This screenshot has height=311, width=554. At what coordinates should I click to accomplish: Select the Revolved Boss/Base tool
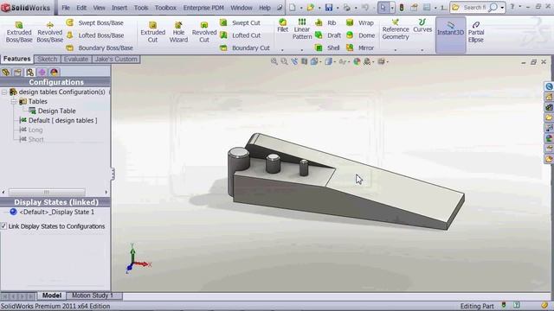click(x=50, y=32)
